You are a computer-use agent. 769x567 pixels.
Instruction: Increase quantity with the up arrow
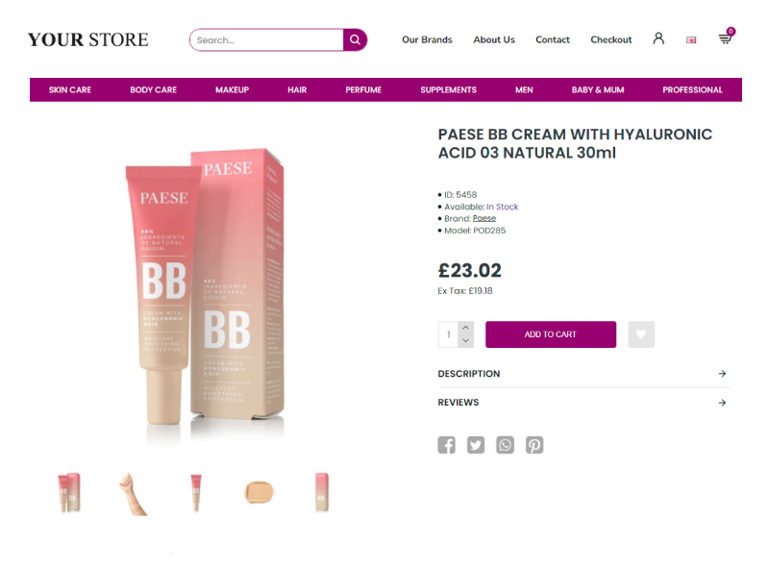point(465,328)
